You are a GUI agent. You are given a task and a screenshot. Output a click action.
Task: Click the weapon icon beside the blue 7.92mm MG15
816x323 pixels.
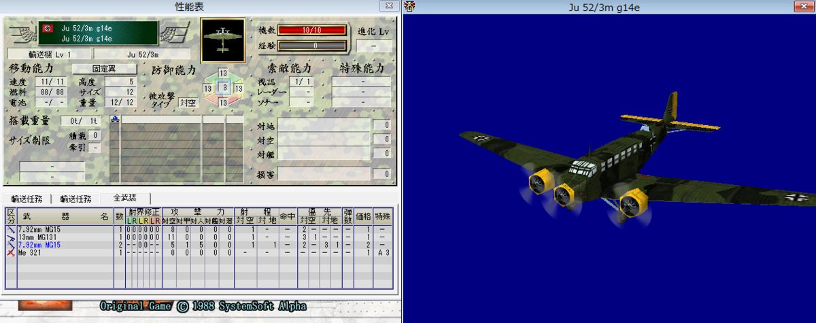(11, 244)
